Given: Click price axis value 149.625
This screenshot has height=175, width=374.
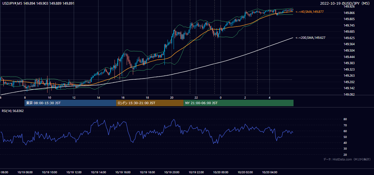Looking at the screenshot, I should tap(349, 38).
